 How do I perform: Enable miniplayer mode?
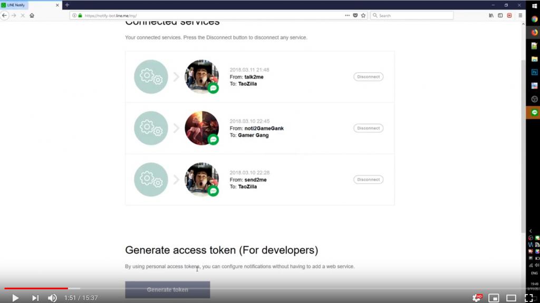[x=494, y=298]
